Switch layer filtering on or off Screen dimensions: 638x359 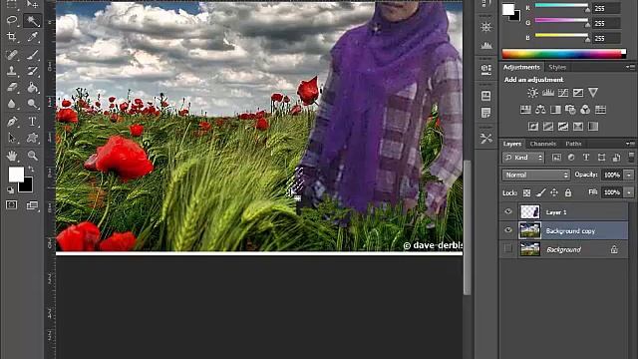631,157
